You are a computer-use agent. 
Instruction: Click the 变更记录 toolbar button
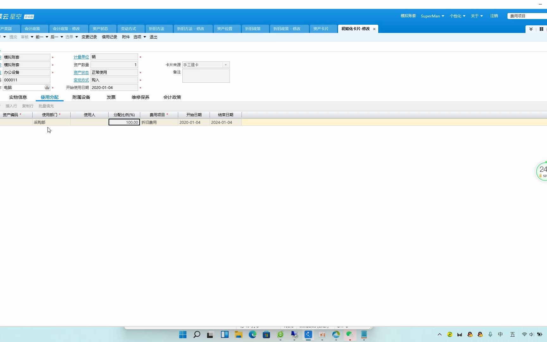[x=89, y=37]
